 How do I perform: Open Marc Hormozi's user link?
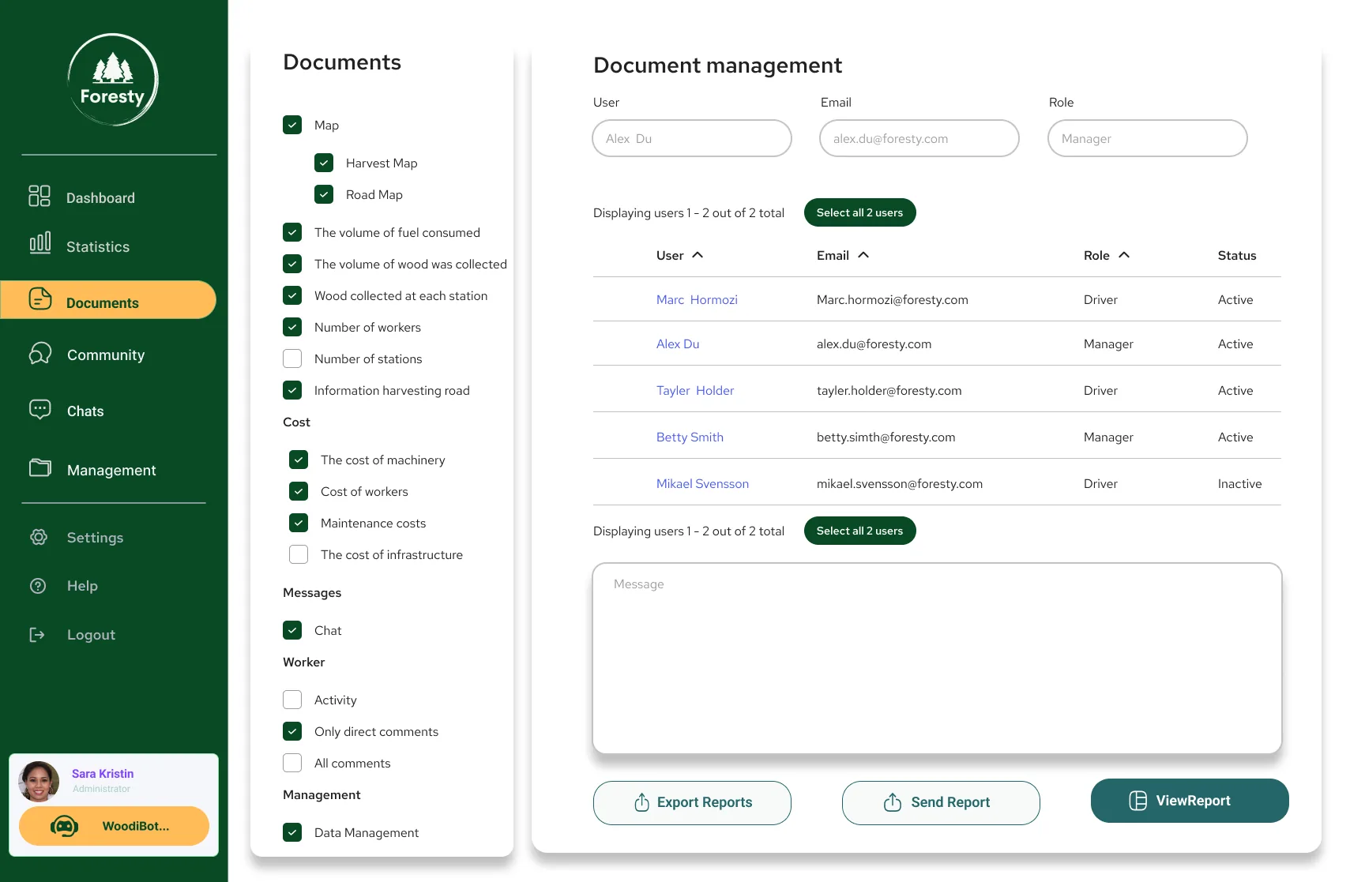pyautogui.click(x=697, y=299)
